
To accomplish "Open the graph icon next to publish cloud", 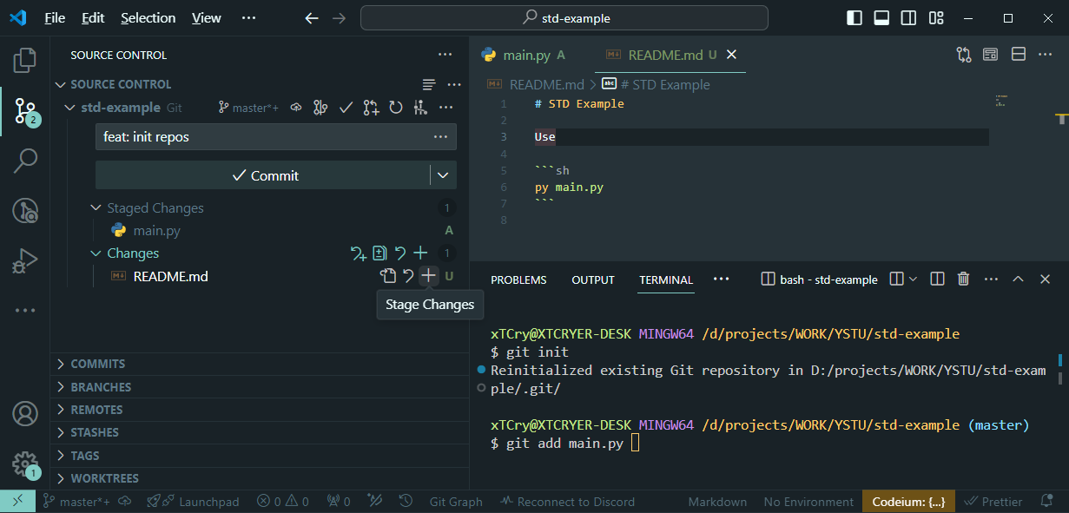I will click(x=320, y=108).
